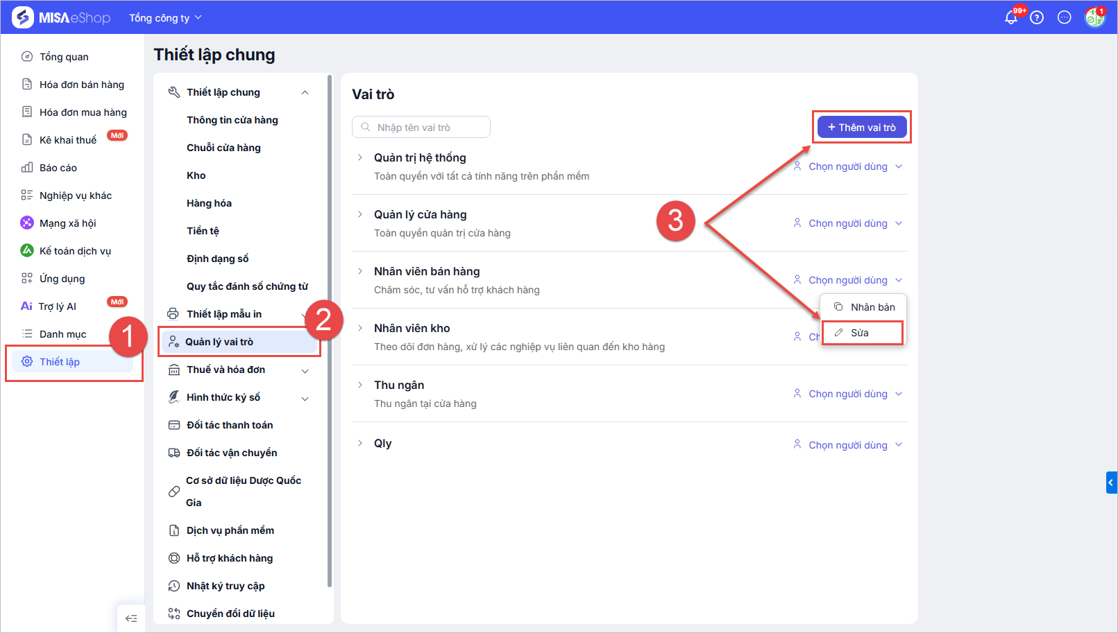Choose Sửa in the context menu

(861, 333)
